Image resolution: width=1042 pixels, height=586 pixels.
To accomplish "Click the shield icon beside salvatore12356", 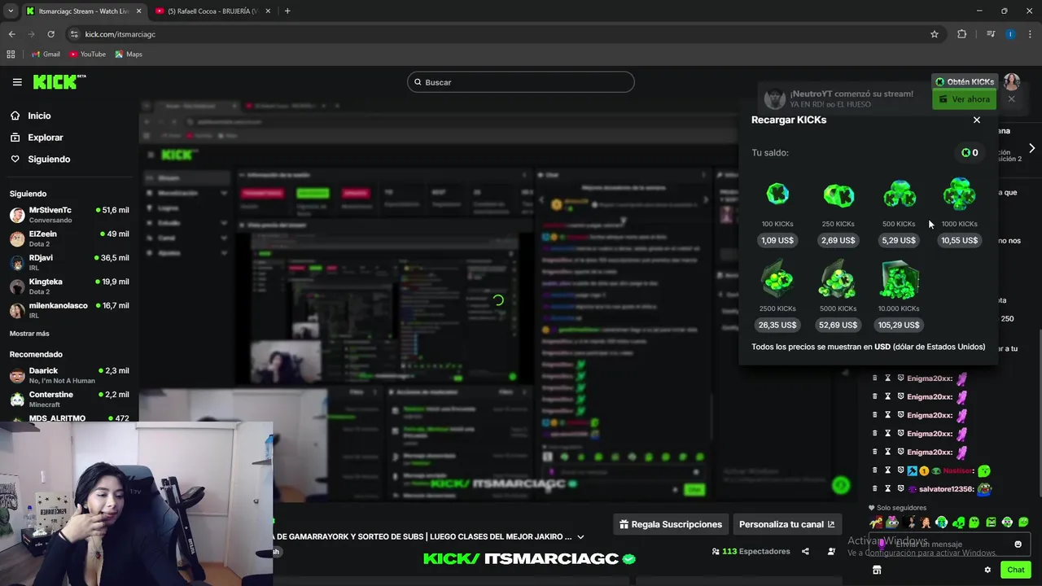I will coord(900,489).
